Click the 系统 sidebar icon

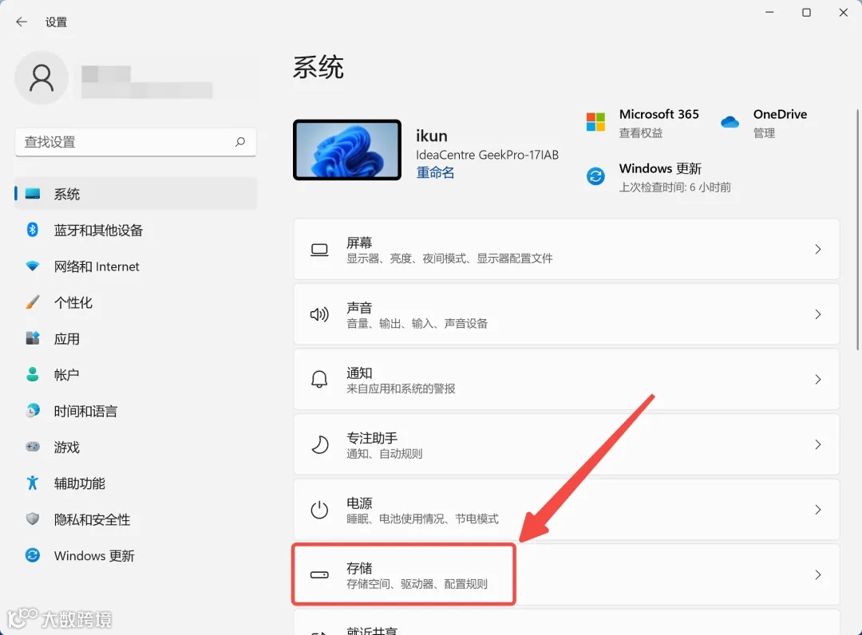33,193
